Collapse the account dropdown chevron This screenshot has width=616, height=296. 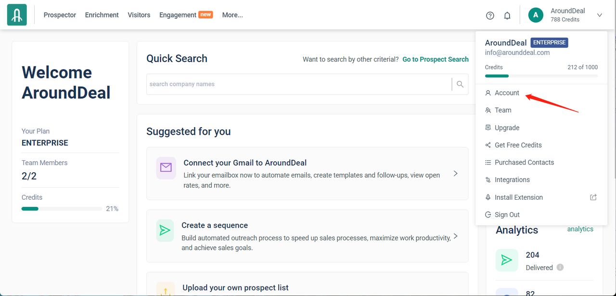tap(600, 15)
